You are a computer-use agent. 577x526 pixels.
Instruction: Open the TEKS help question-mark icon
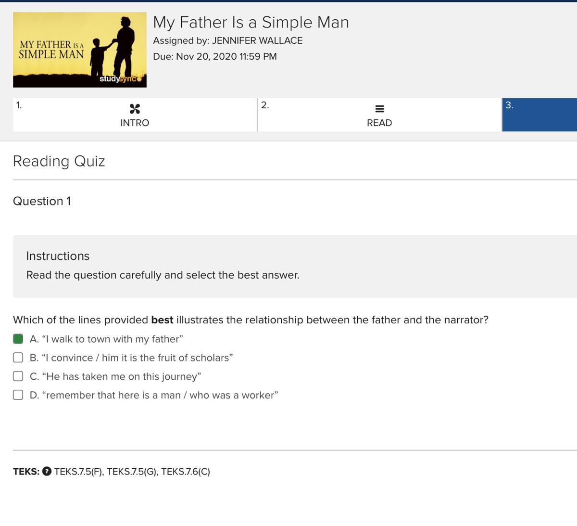point(47,471)
